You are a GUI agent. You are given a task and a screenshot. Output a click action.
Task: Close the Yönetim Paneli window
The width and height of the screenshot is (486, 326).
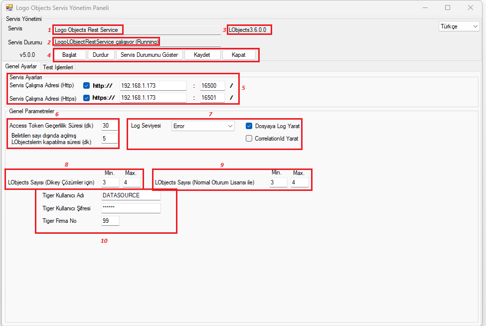point(471,7)
